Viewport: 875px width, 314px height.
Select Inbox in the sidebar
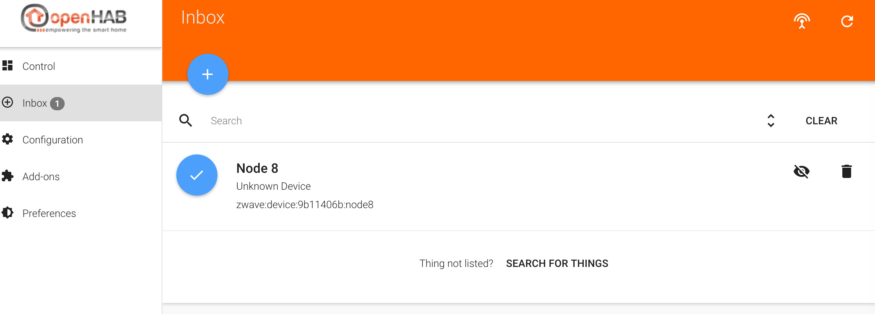click(81, 103)
